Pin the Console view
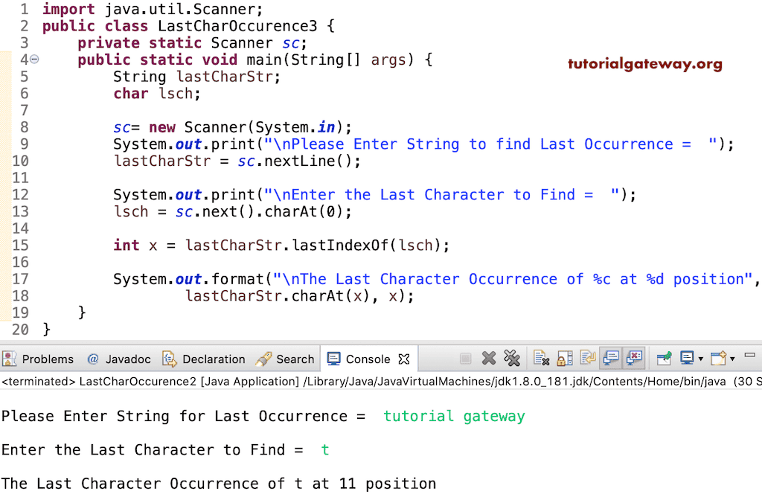Viewport: 762px width, 494px height. click(x=665, y=358)
